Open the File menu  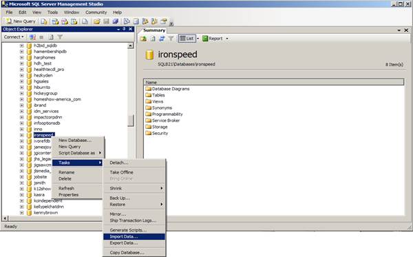pyautogui.click(x=9, y=12)
